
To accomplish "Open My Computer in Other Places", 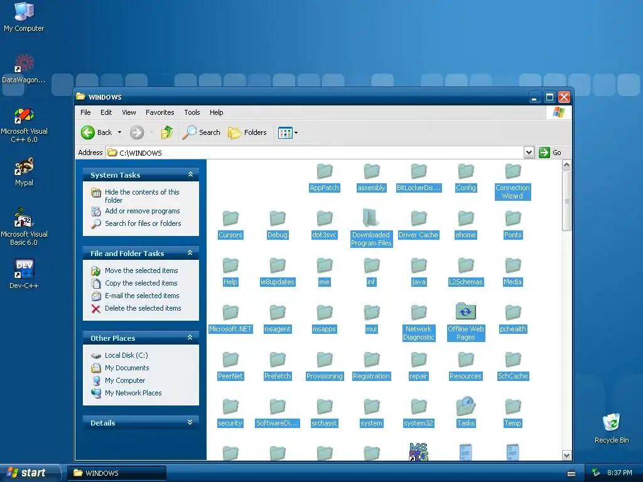I will click(125, 380).
